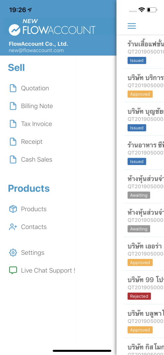
Task: Tap the hamburger menu icon
Action: click(x=132, y=26)
